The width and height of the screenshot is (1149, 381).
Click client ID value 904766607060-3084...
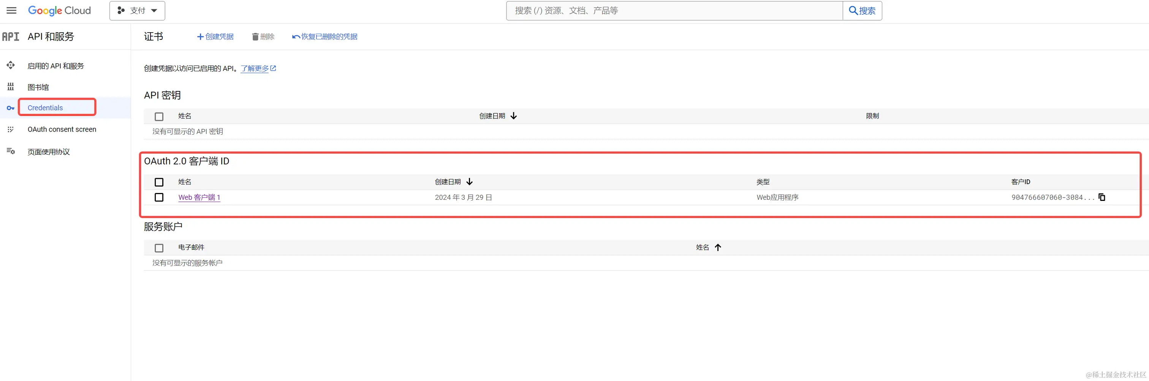(x=1052, y=197)
